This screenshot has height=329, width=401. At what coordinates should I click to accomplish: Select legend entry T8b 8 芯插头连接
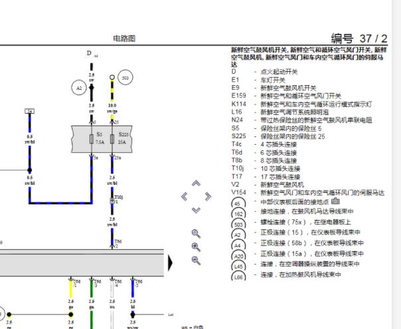tap(264, 161)
